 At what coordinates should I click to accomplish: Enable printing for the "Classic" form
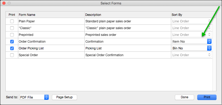point(12,28)
